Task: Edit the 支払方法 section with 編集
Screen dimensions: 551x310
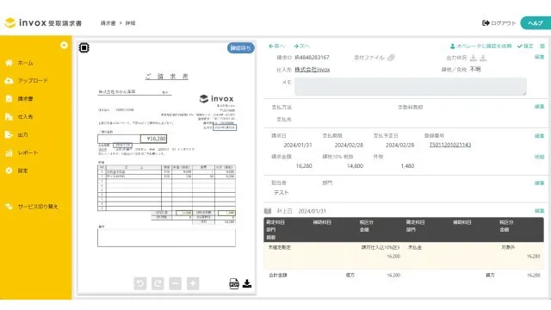Action: (540, 107)
